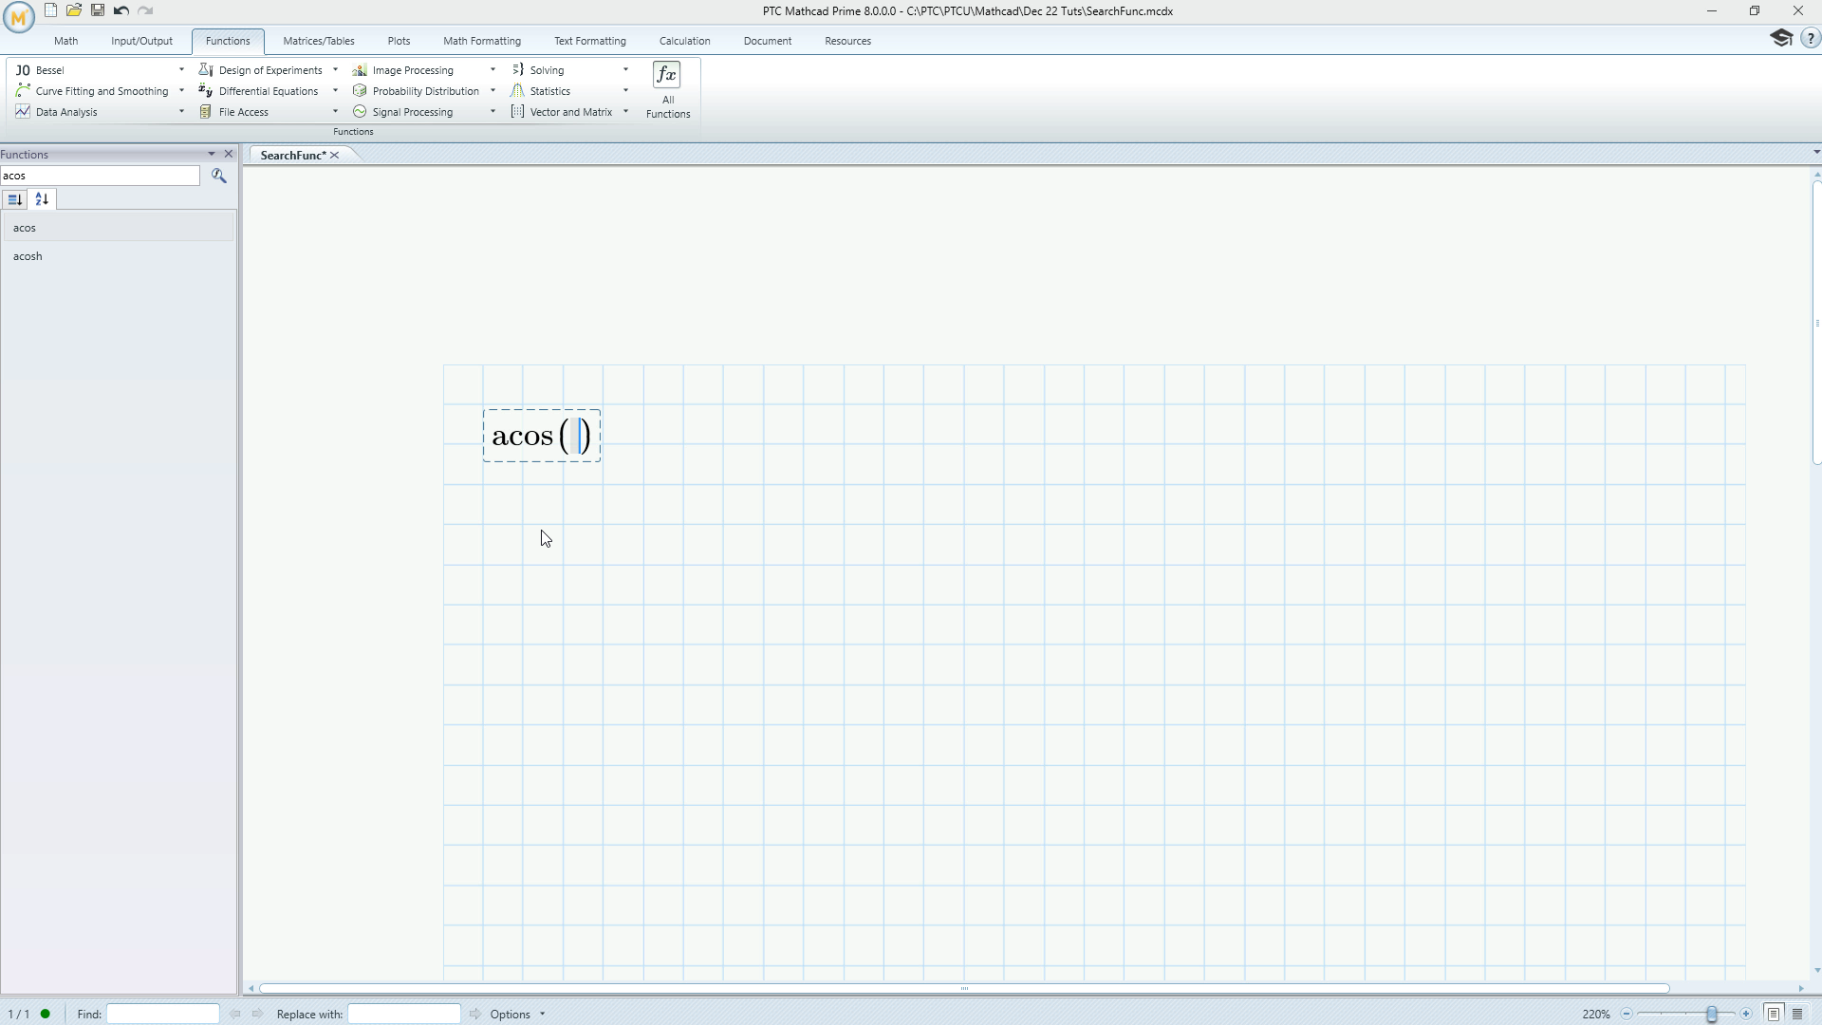This screenshot has width=1822, height=1025.
Task: Open Vector and Matrix functions
Action: pyautogui.click(x=562, y=112)
